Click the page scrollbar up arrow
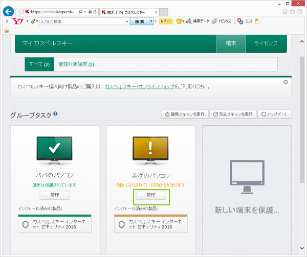 pyautogui.click(x=302, y=41)
